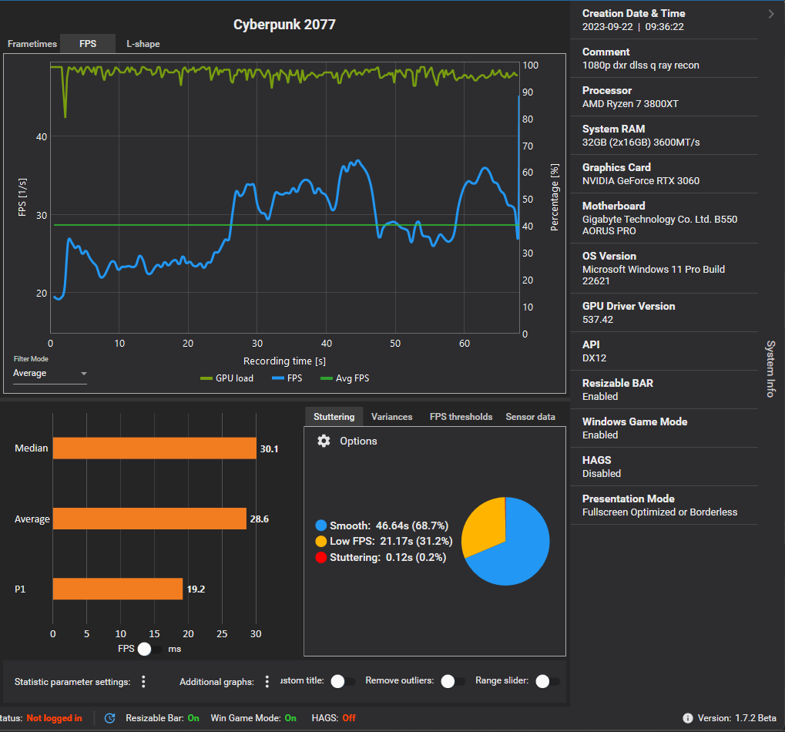Click Windows Game Mode Enabled entry
The image size is (785, 732).
(x=663, y=428)
